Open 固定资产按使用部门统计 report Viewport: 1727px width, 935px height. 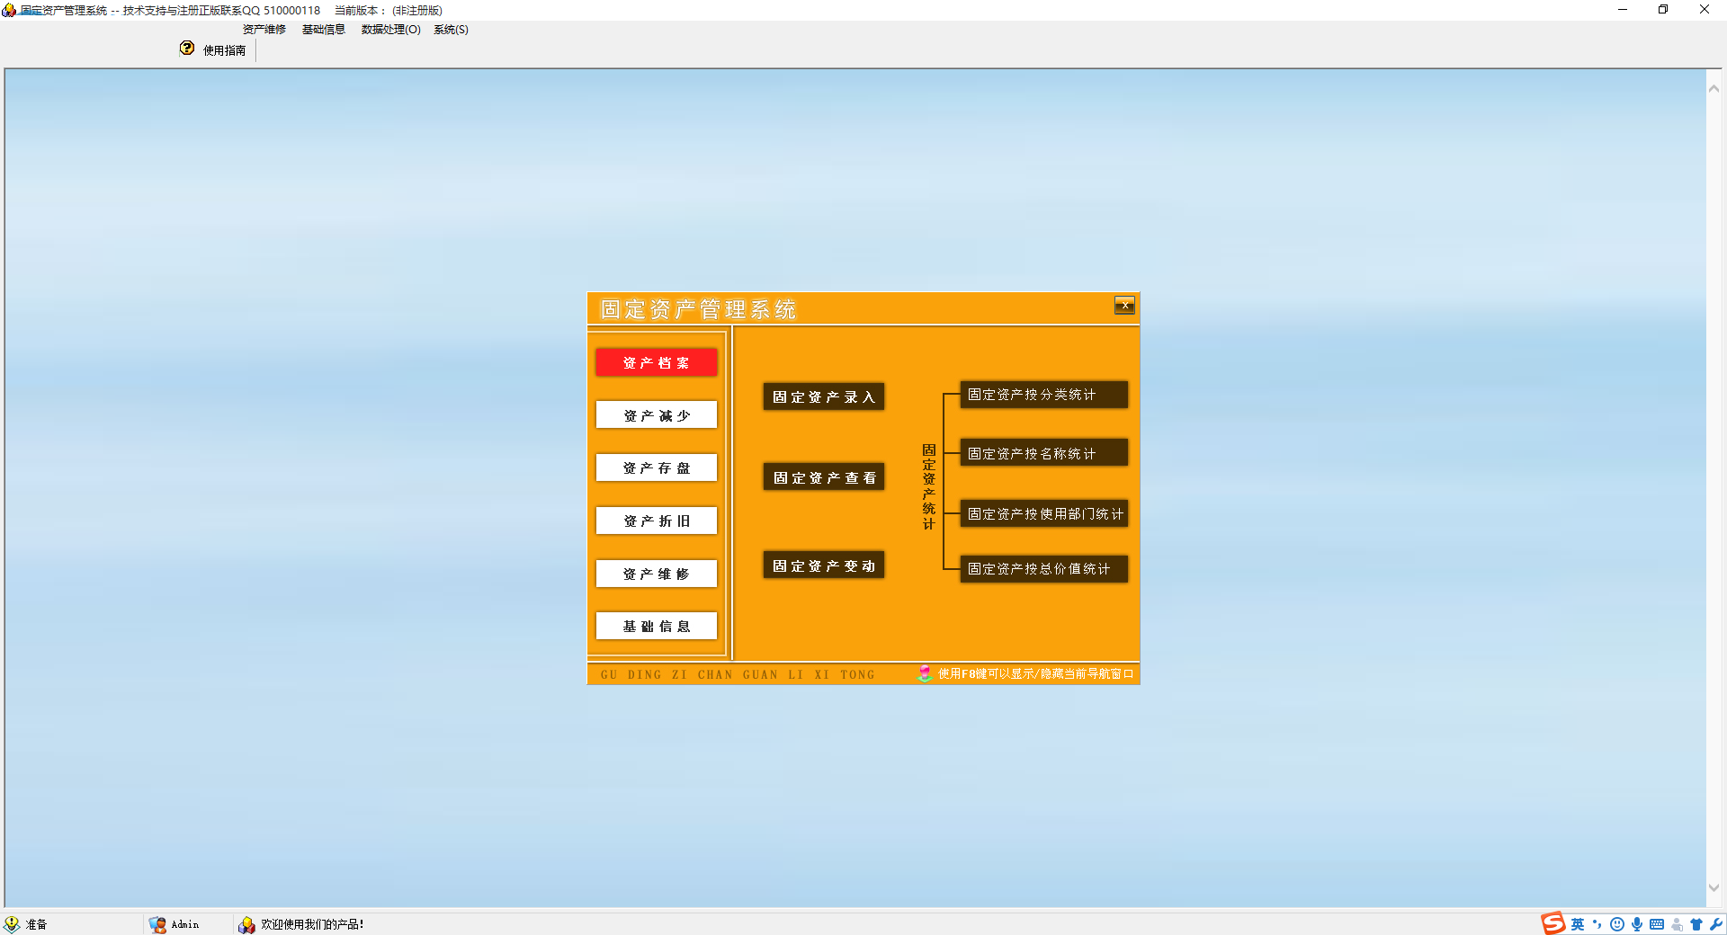click(1043, 513)
